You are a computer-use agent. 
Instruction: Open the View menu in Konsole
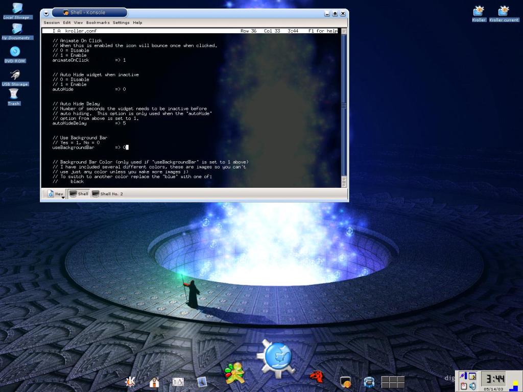[x=78, y=22]
